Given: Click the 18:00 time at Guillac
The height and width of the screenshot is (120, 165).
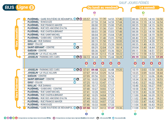Looking at the screenshot, I should click(119, 41).
